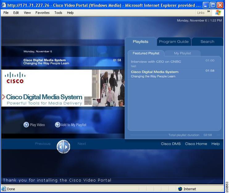The image size is (229, 193).
Task: Click the Cisco Digital Media System video thumbnail
Action: click(63, 88)
